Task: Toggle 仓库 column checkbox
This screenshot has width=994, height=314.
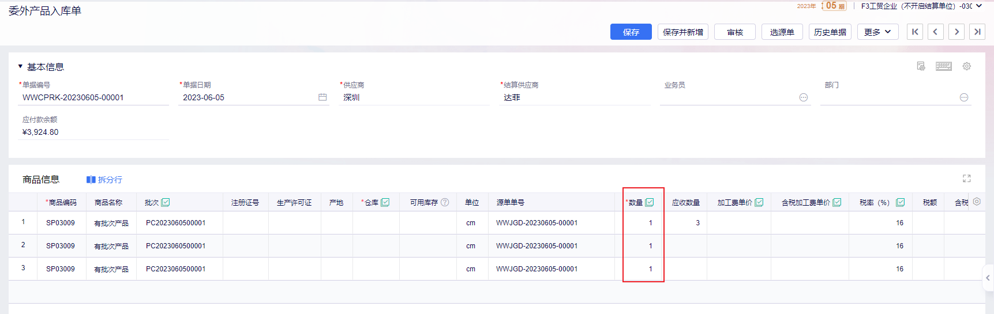Action: (385, 202)
